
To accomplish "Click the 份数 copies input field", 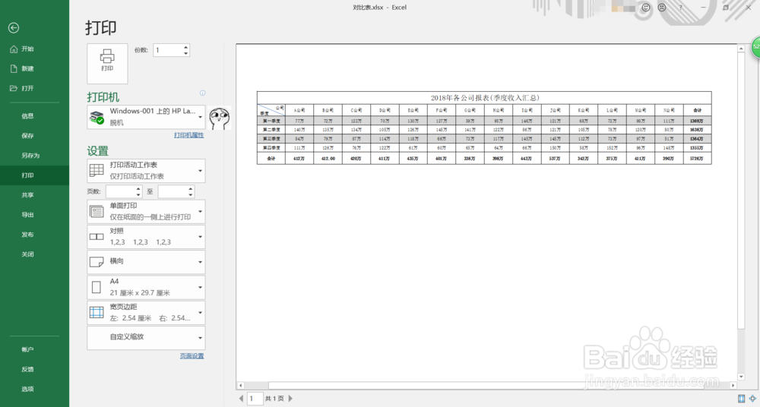I will pos(168,50).
